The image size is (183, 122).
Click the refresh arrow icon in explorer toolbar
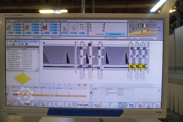22,44
